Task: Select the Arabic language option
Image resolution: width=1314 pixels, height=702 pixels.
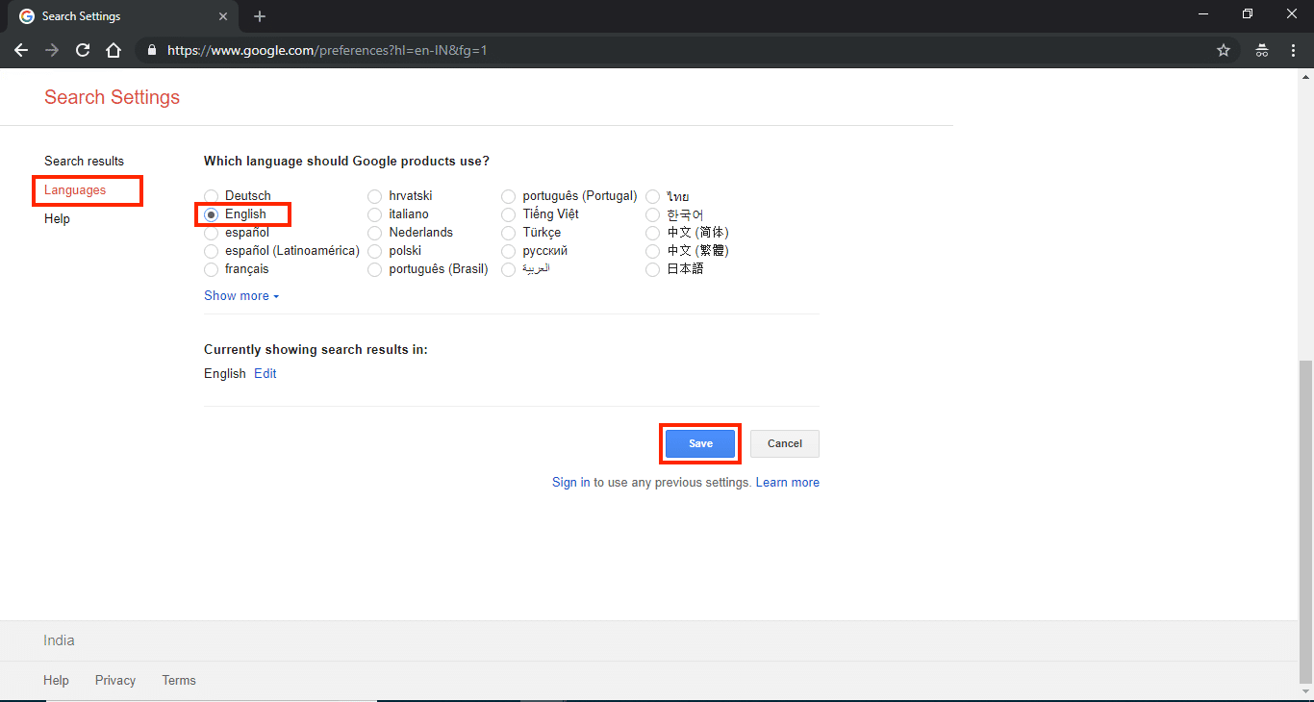Action: [x=509, y=269]
